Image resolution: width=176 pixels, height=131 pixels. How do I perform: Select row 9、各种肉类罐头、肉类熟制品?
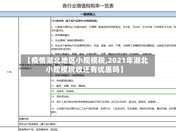pos(113,75)
